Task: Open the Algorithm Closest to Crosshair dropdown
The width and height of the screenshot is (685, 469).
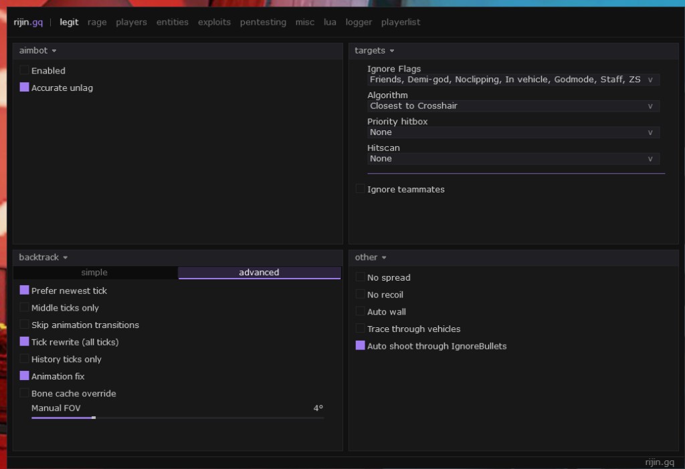Action: point(513,106)
